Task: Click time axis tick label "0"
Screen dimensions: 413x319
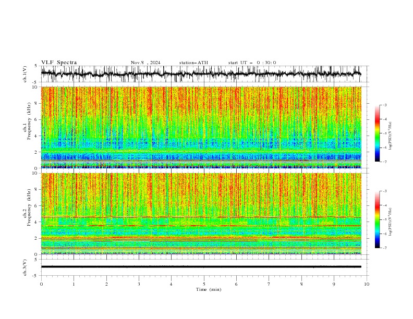Action: tap(41, 284)
